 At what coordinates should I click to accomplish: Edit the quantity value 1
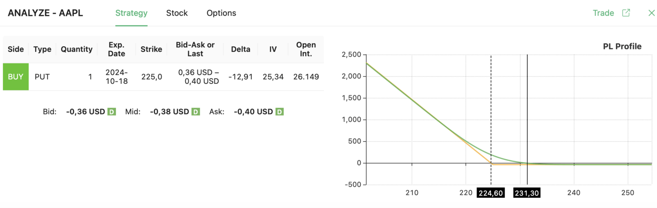tap(90, 77)
